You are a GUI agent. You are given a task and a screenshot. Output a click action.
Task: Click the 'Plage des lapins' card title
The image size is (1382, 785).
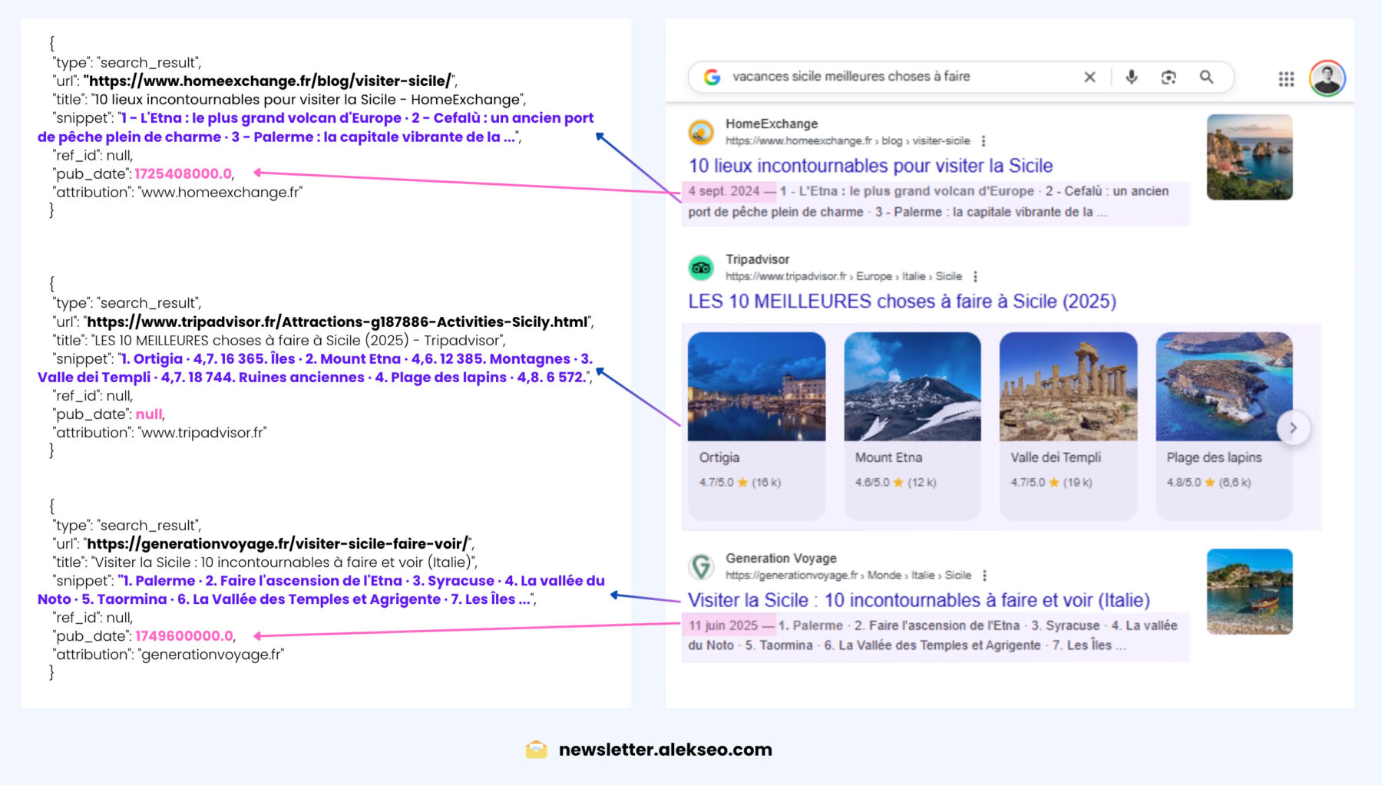pyautogui.click(x=1214, y=457)
